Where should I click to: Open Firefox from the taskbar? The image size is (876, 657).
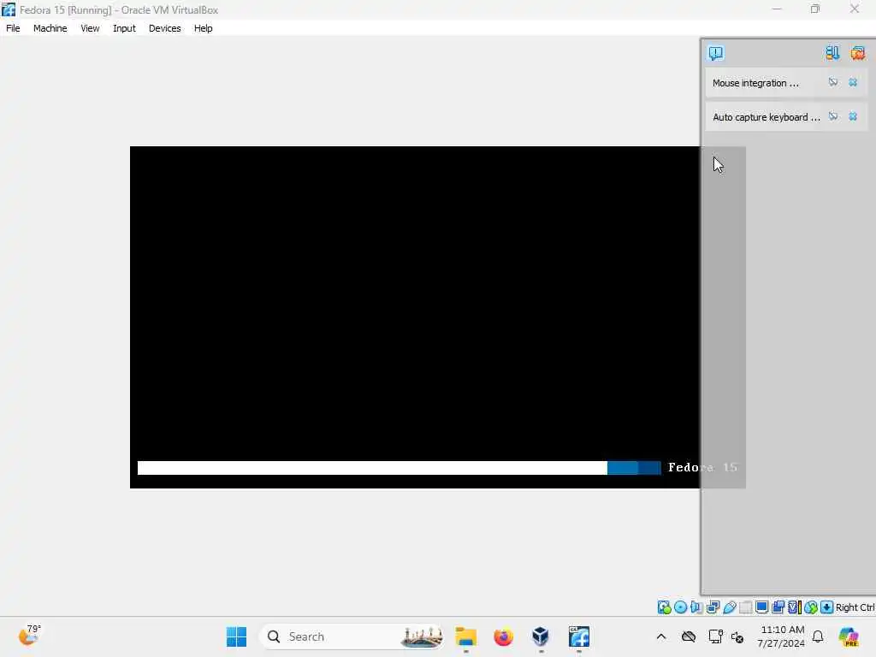pos(503,636)
